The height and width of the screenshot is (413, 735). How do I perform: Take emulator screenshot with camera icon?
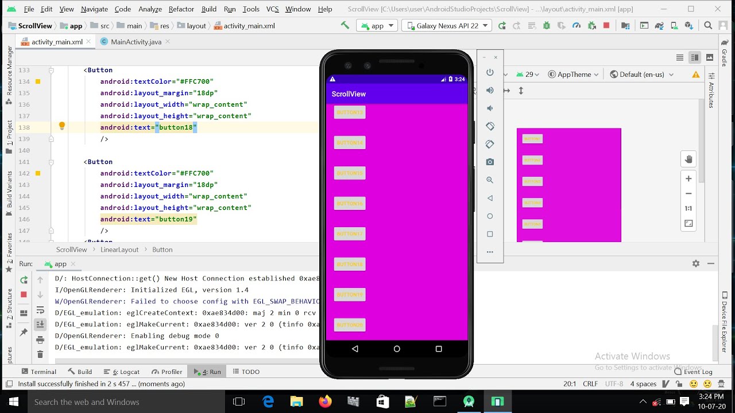click(490, 162)
